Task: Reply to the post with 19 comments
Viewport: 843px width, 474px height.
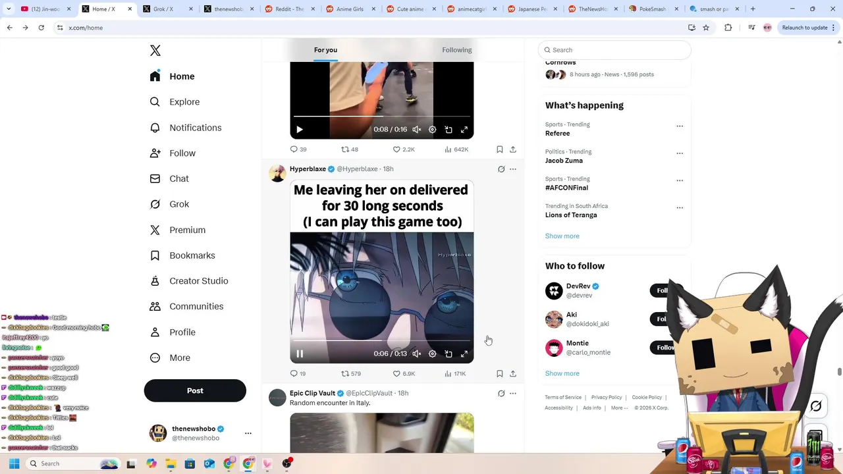Action: (x=298, y=373)
